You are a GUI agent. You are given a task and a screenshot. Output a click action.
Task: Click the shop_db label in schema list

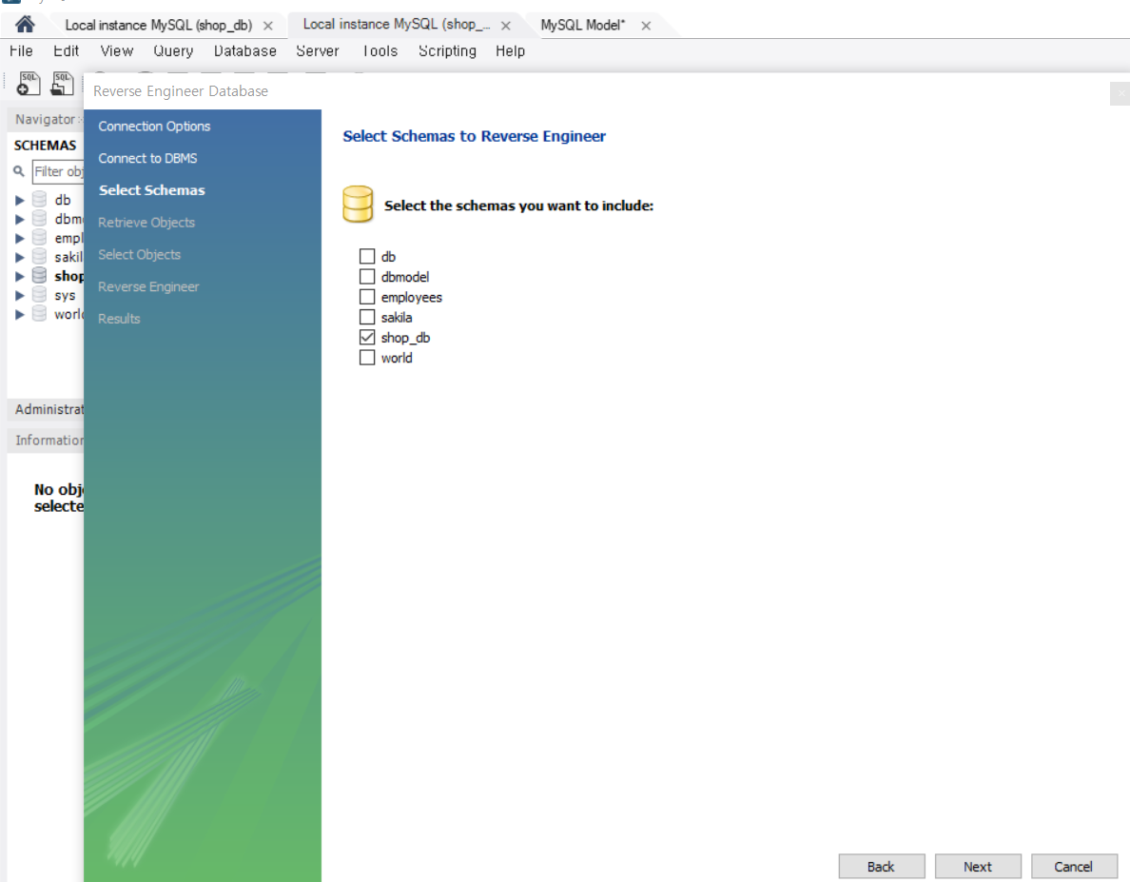(406, 337)
